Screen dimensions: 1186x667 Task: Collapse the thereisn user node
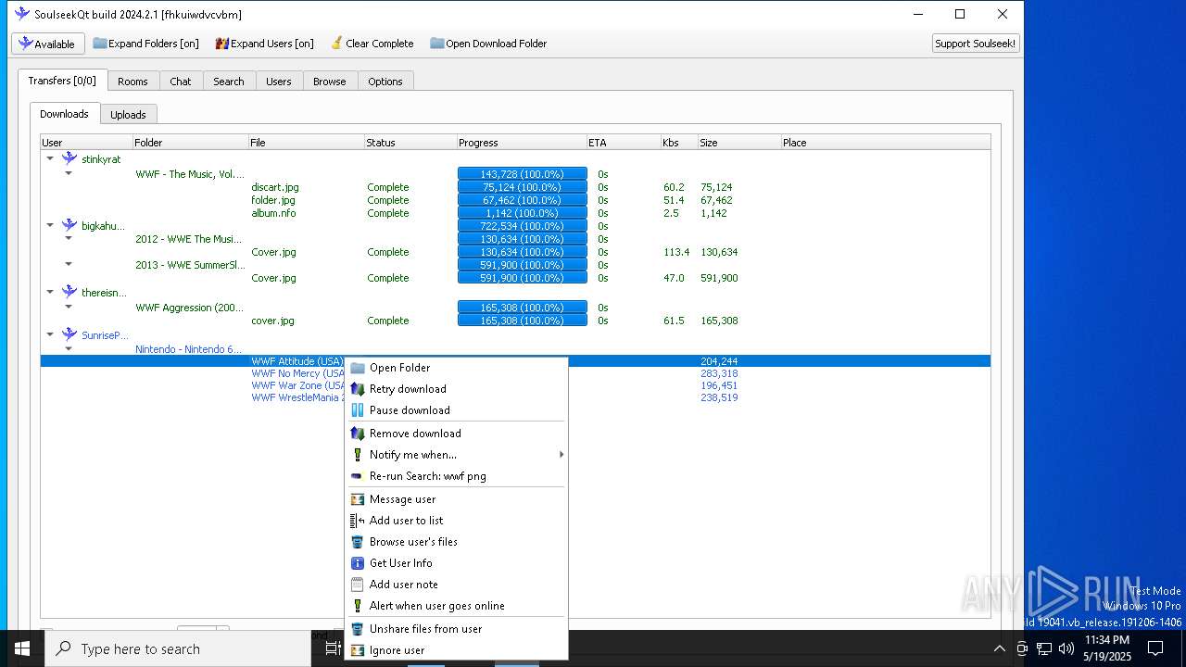tap(50, 292)
